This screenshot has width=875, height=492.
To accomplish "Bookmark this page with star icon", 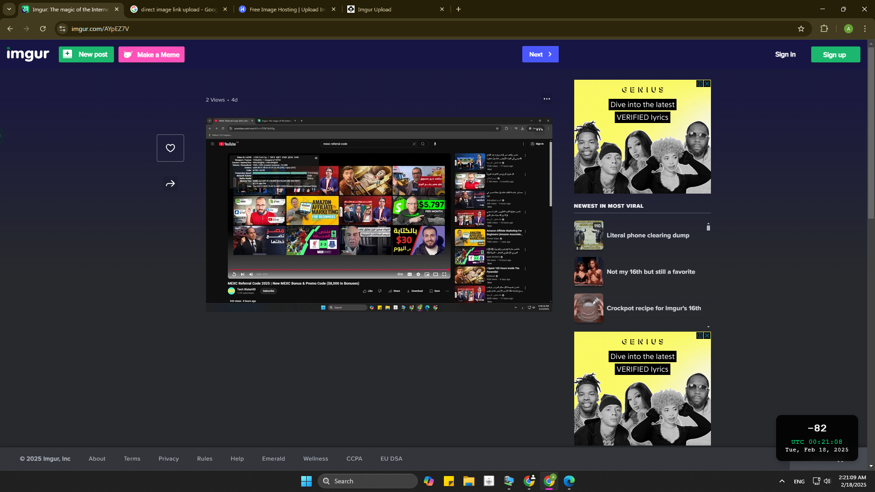I will tap(801, 29).
